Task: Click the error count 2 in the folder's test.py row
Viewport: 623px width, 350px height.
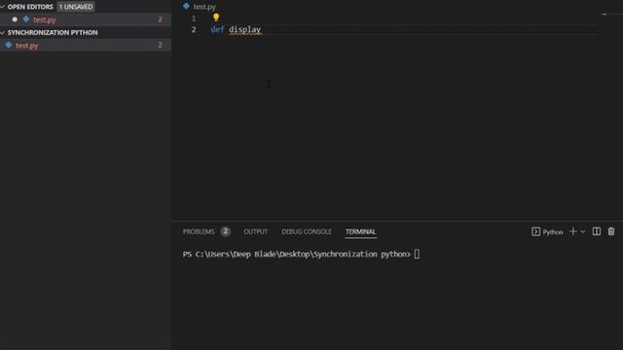Action: tap(160, 46)
